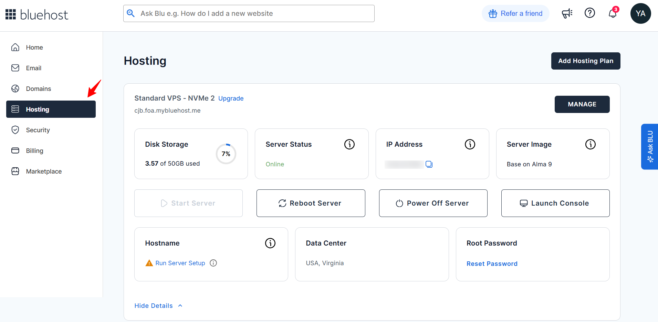Click the Launch Console button
This screenshot has height=322, width=658.
555,203
